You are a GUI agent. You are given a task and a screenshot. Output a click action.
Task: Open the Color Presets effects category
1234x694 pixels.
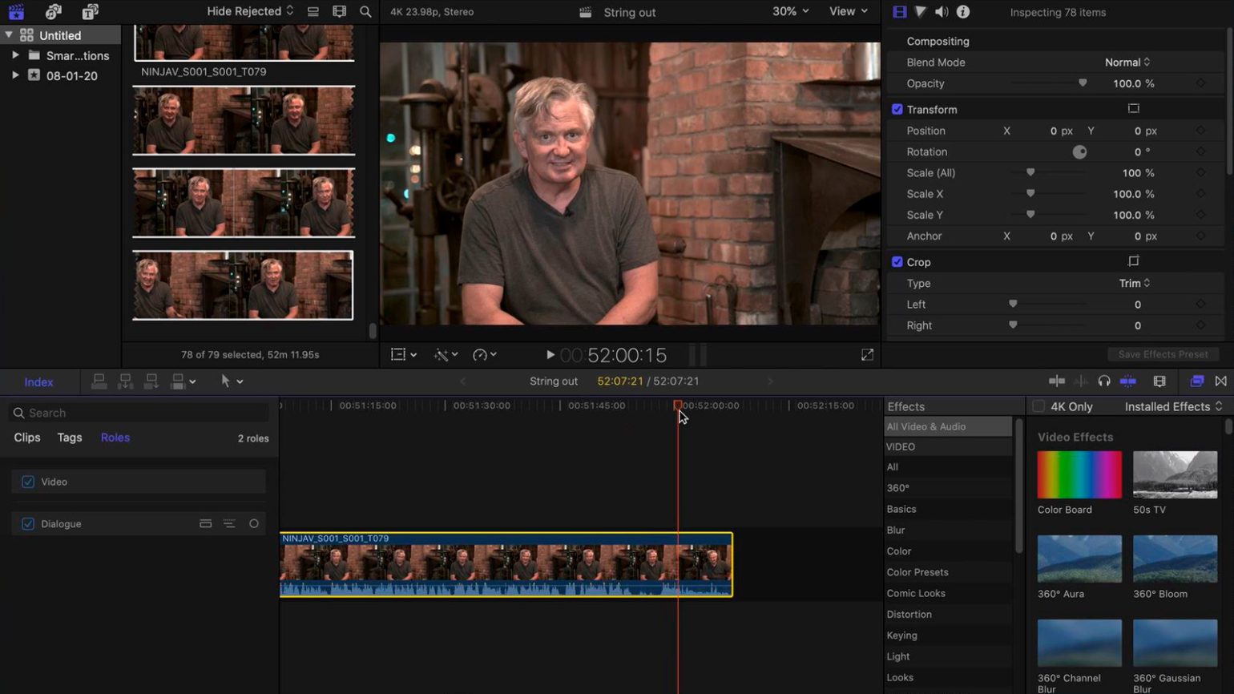click(917, 571)
